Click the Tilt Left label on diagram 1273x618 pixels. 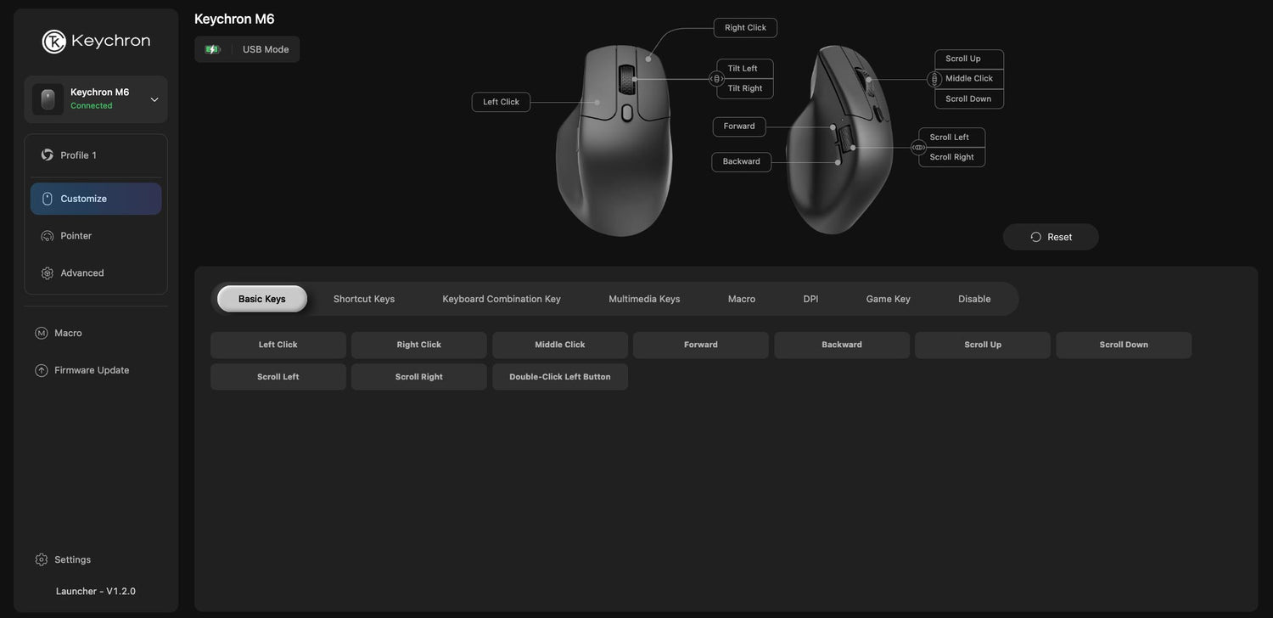[743, 69]
